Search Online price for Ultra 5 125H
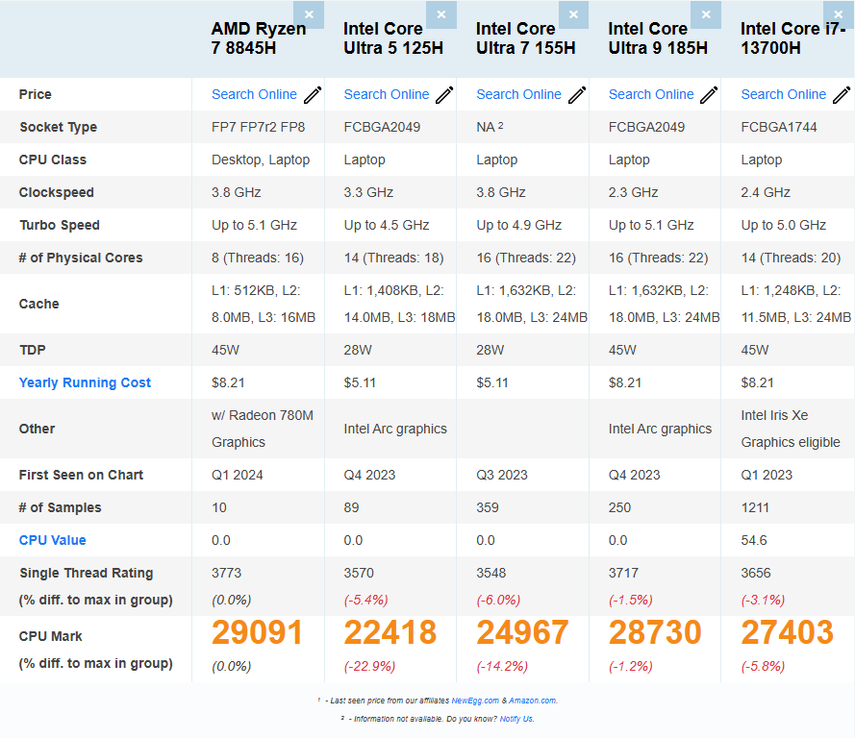 387,94
